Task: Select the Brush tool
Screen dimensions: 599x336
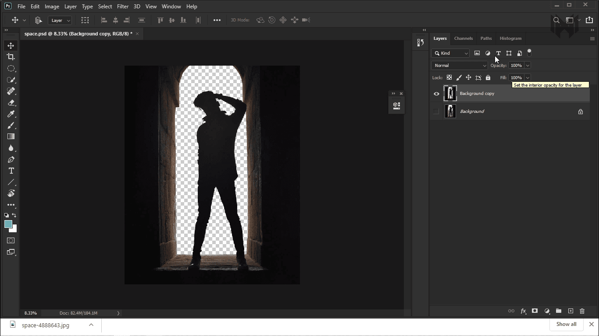Action: pyautogui.click(x=11, y=125)
